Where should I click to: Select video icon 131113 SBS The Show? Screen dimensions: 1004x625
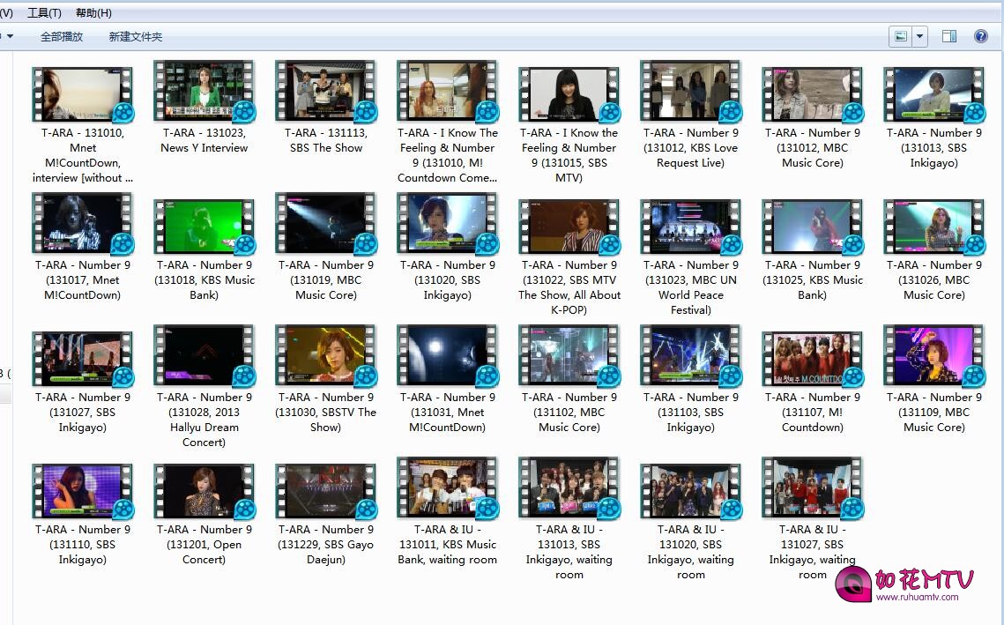pos(326,91)
